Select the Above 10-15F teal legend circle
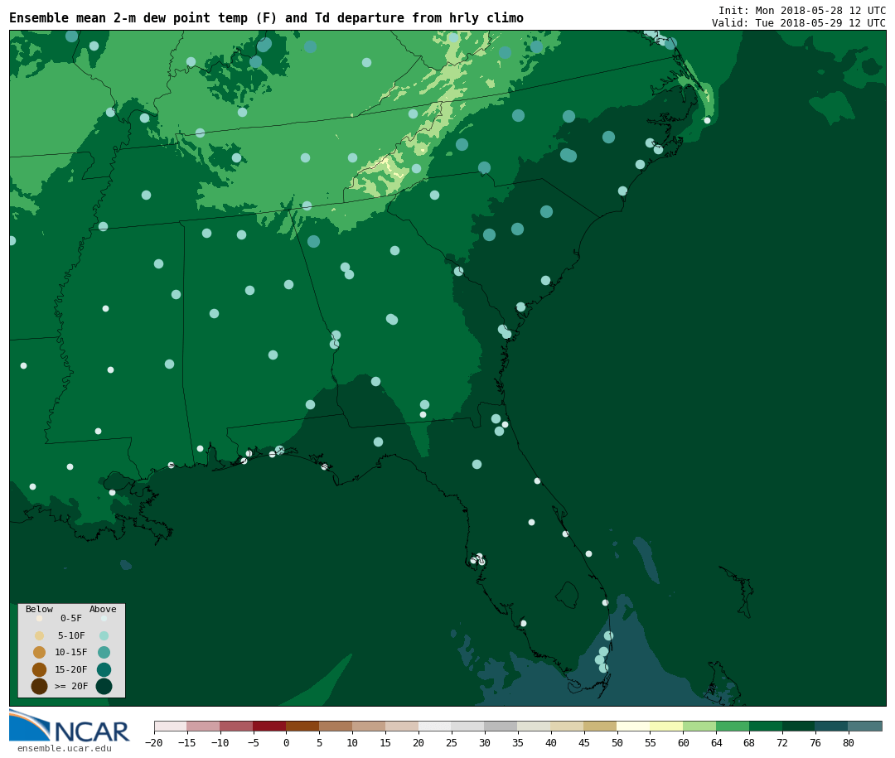The image size is (895, 758). coord(104,652)
